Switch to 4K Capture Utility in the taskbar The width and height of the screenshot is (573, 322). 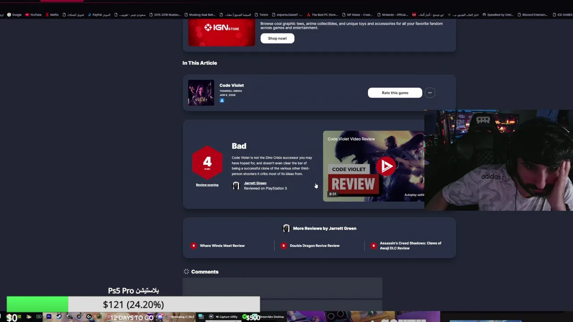(x=223, y=317)
